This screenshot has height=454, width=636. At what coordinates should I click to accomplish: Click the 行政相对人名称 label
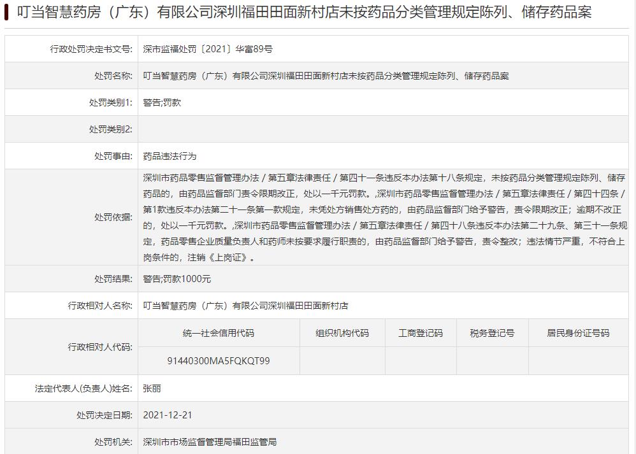(x=100, y=306)
